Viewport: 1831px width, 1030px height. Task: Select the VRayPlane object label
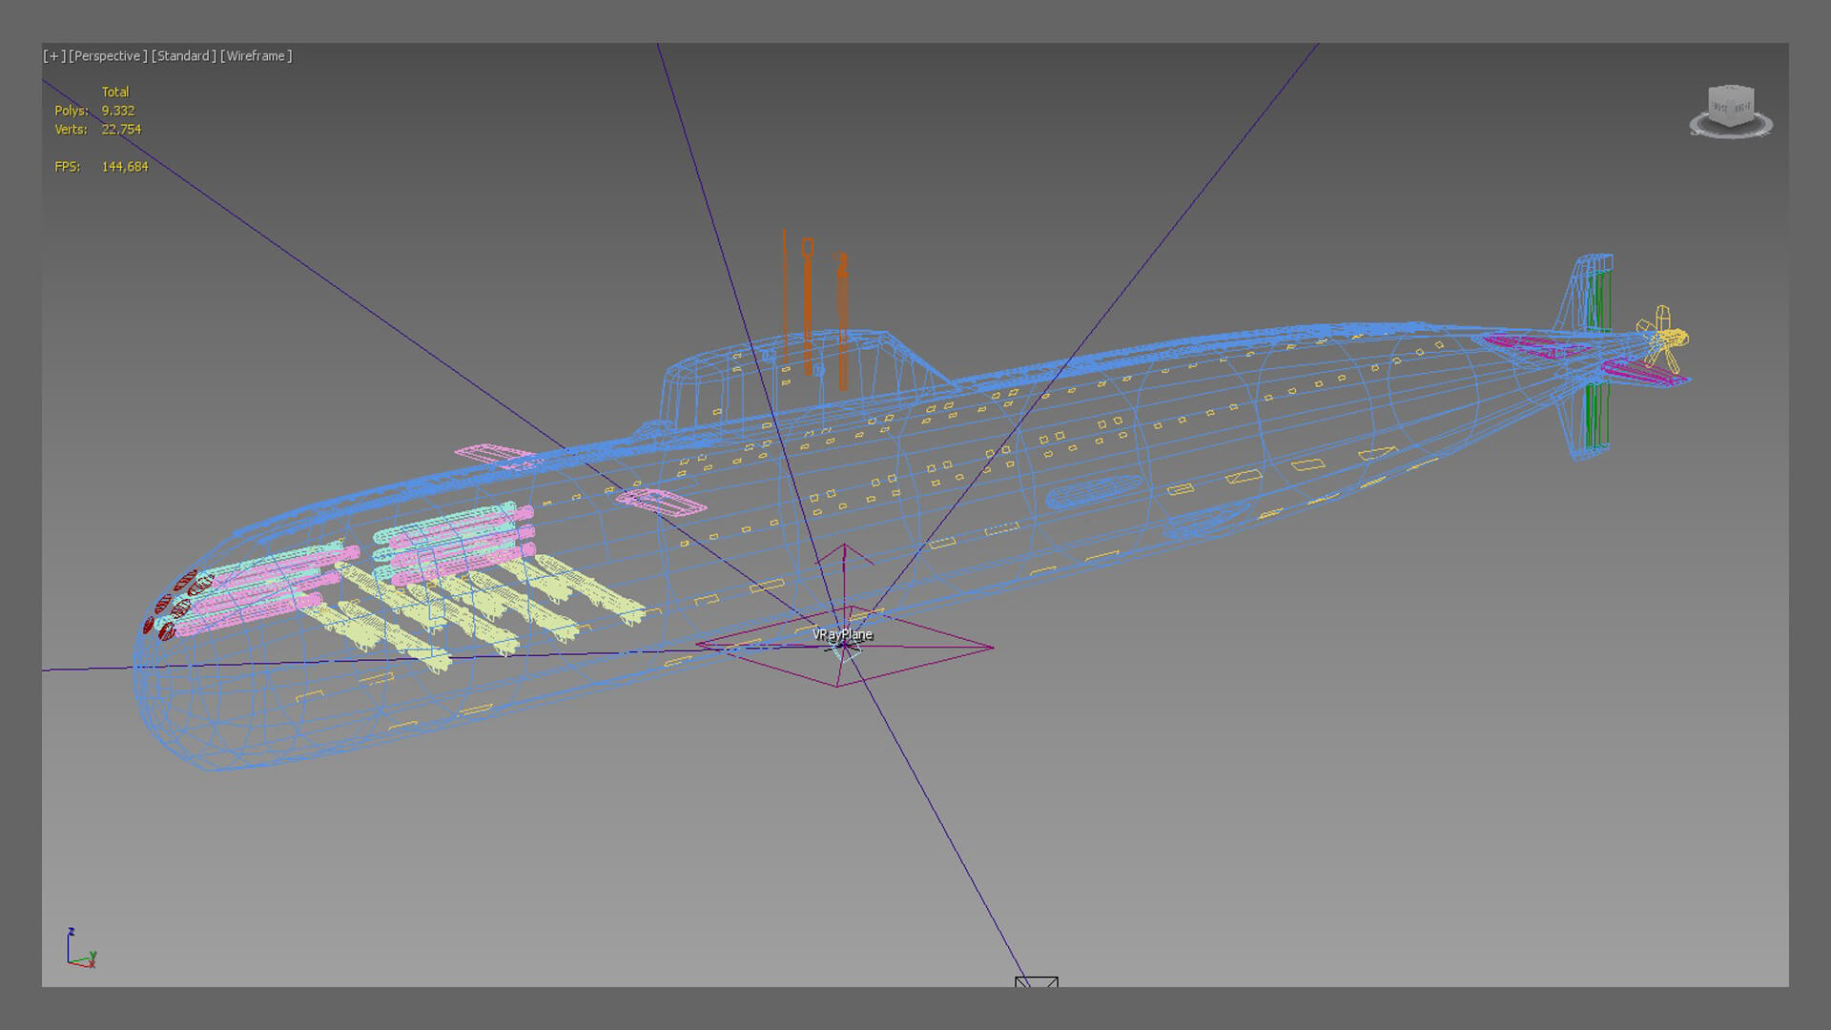(842, 634)
